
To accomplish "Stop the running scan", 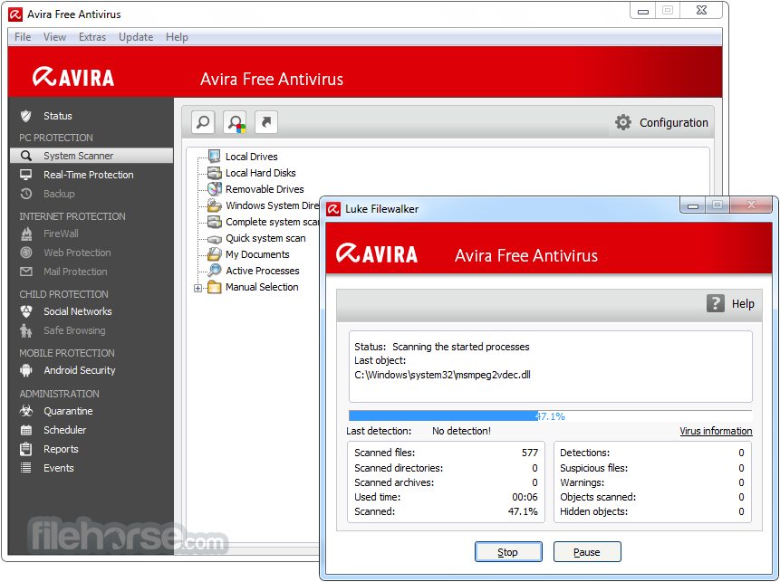I will coord(508,552).
